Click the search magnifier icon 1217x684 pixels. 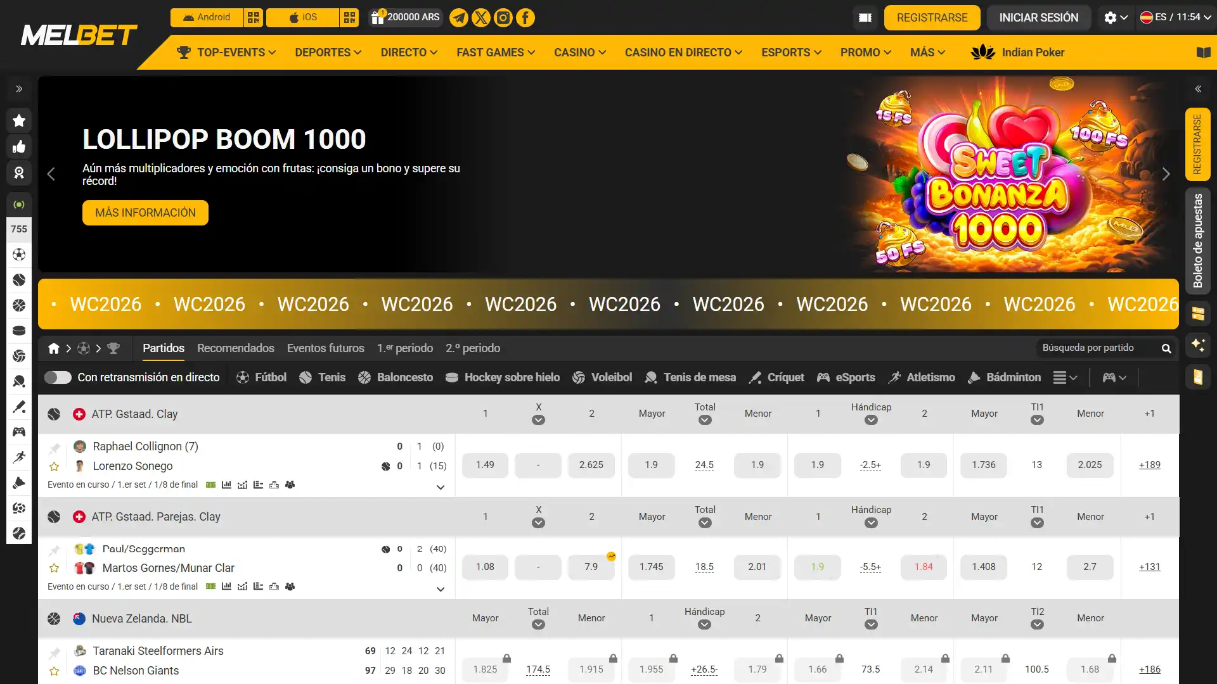tap(1166, 348)
